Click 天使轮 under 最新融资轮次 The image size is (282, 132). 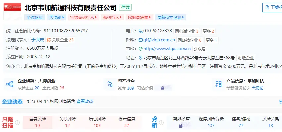[257, 88]
